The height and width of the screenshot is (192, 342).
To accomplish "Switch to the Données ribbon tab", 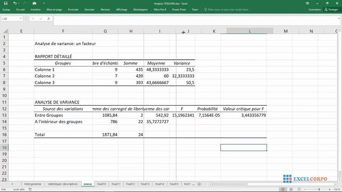I will coord(89,10).
